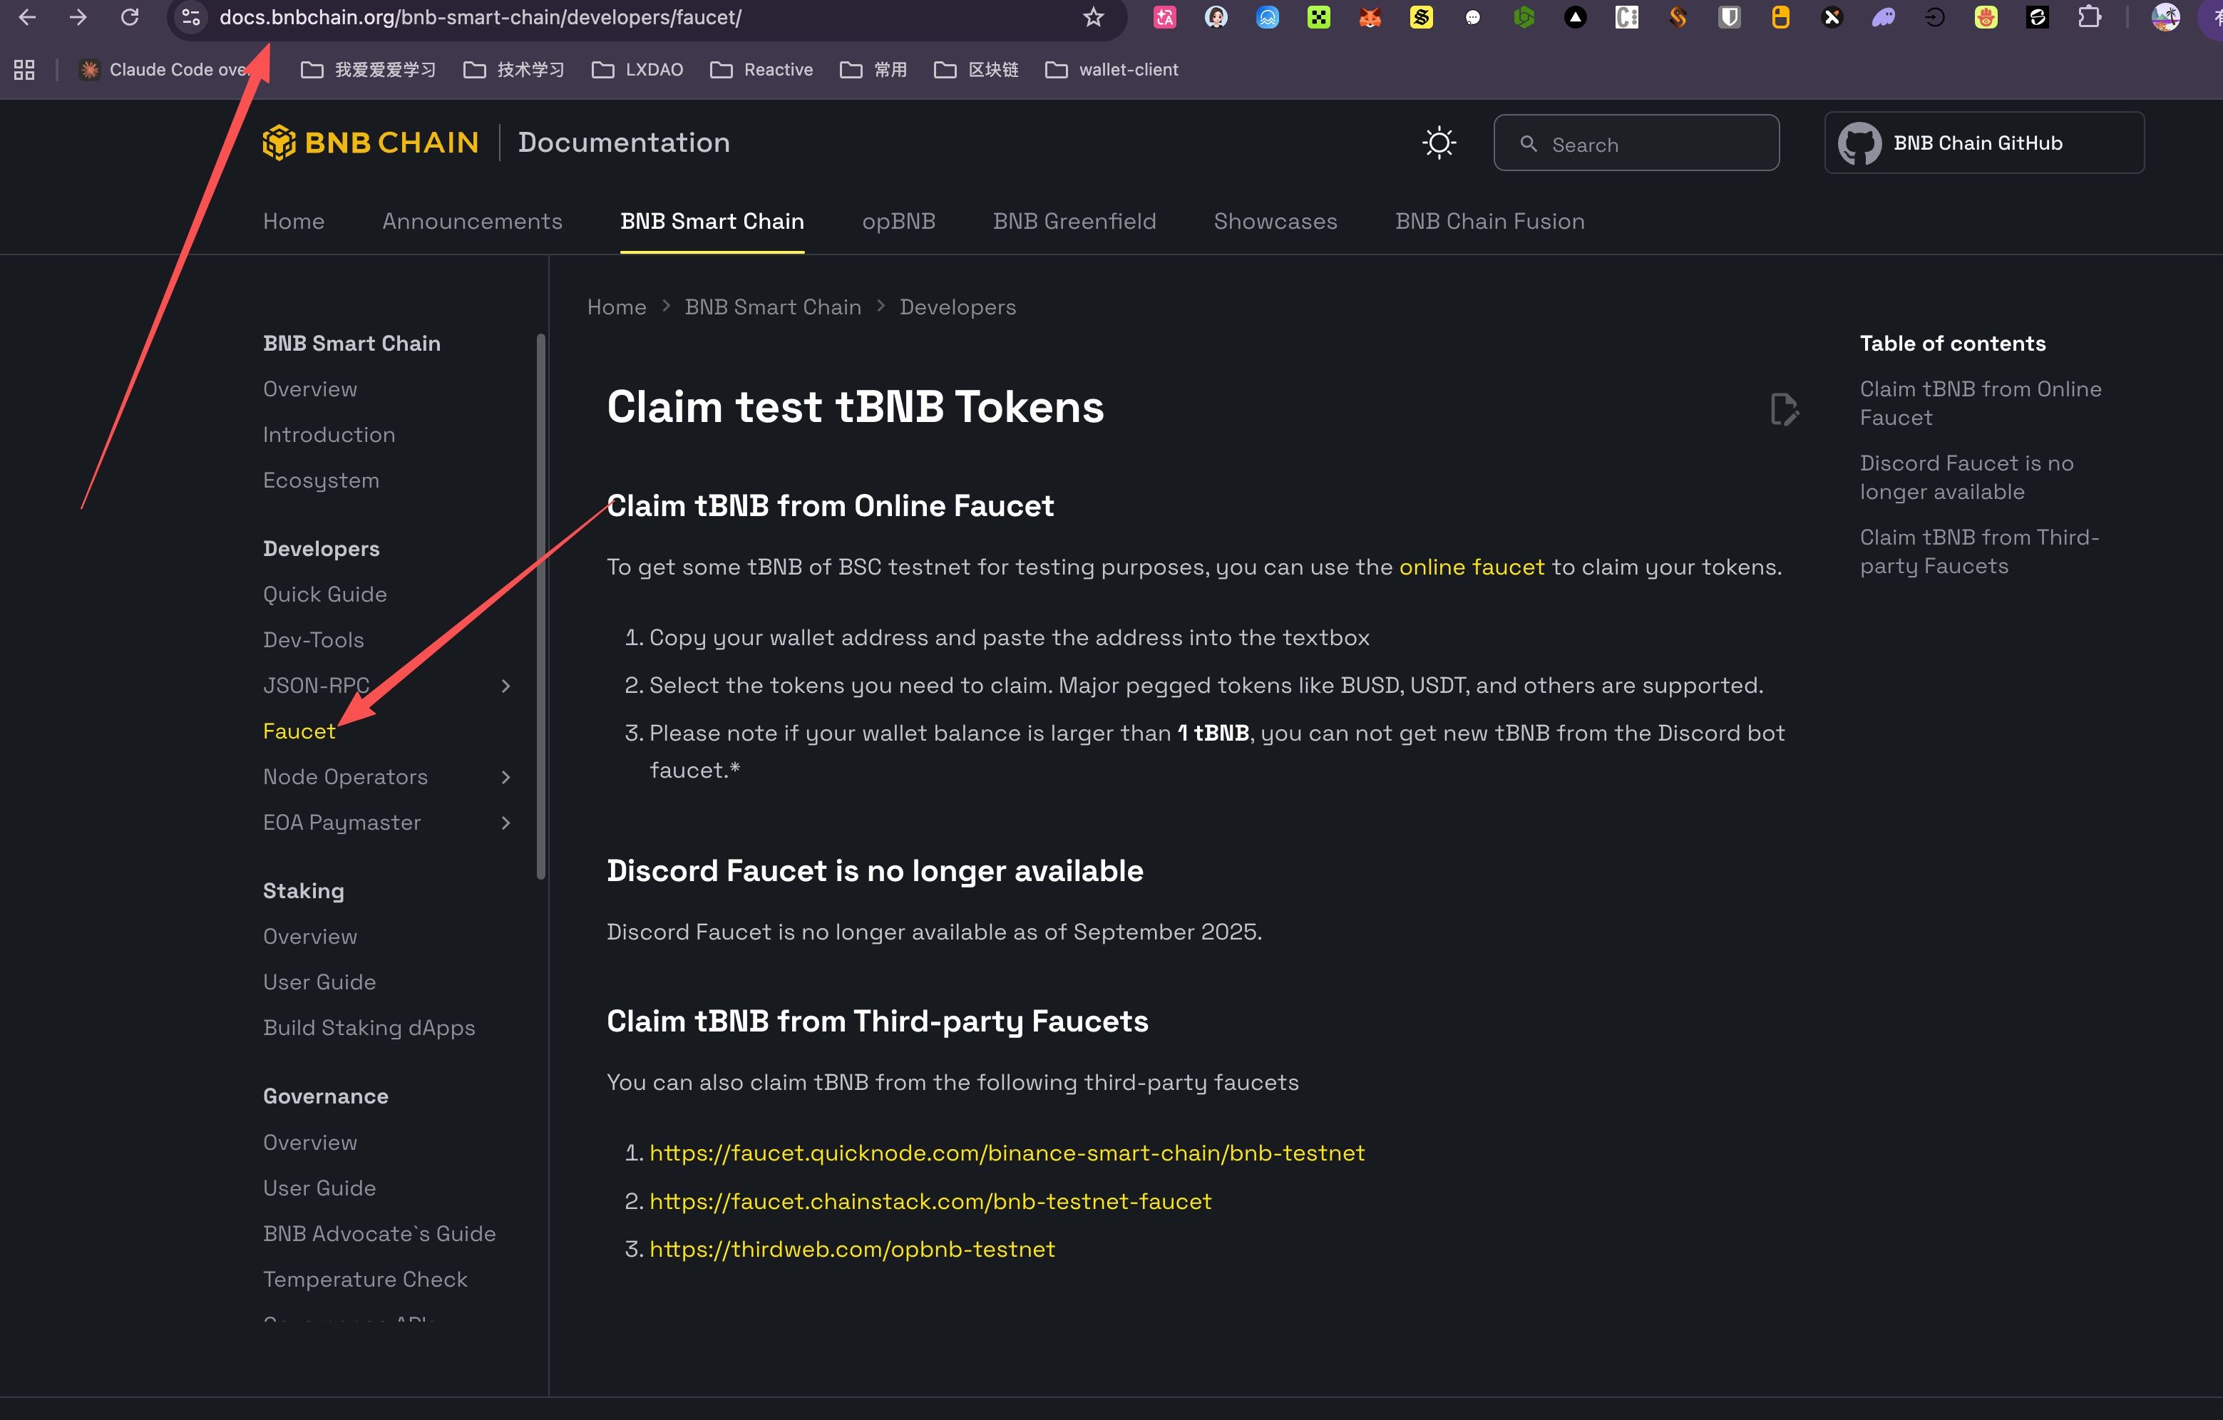Switch to the opBNB tab
The height and width of the screenshot is (1420, 2223).
(x=898, y=222)
